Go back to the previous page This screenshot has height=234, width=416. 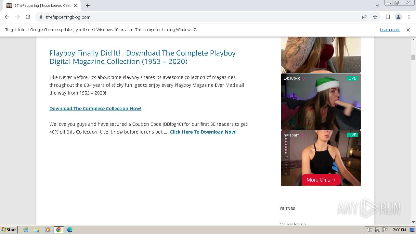pos(7,17)
